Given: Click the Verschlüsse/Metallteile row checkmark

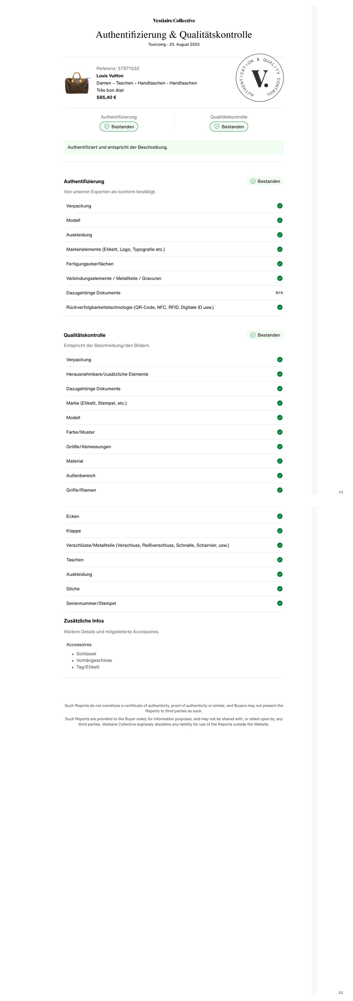Looking at the screenshot, I should point(280,545).
